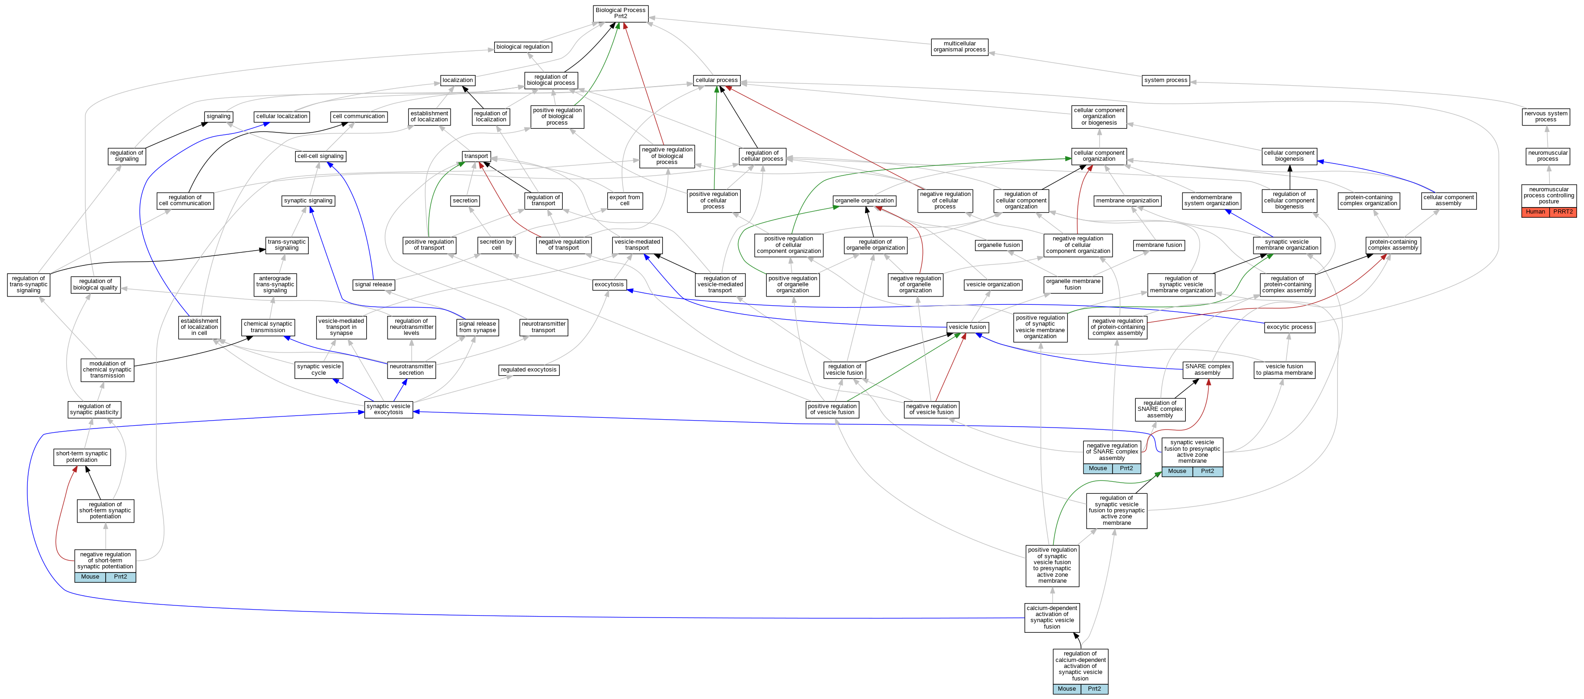Viewport: 1584px width, 699px height.
Task: Select 'signal release from synapse' node
Action: pyautogui.click(x=477, y=327)
